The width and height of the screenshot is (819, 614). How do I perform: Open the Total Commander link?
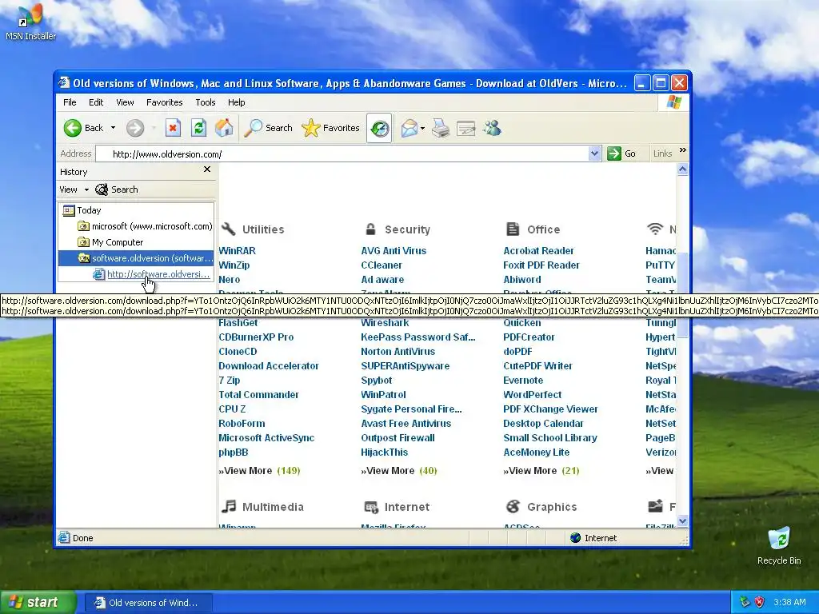pyautogui.click(x=258, y=395)
